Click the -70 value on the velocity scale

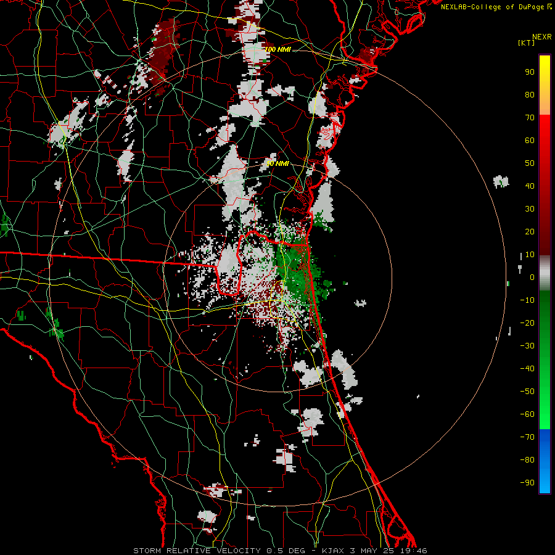[527, 437]
